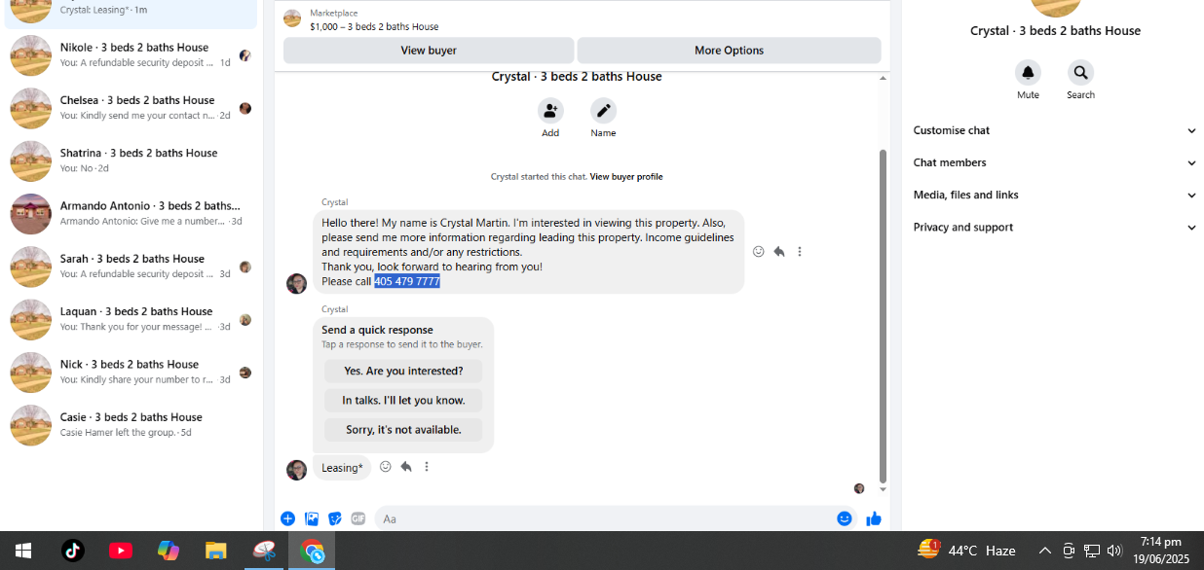Click Crystal's avatar beside Leasing* message
The image size is (1204, 570).
click(297, 470)
